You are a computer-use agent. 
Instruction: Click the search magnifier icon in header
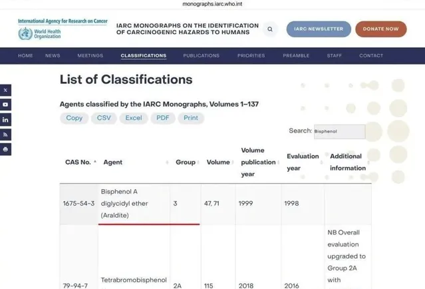point(269,29)
